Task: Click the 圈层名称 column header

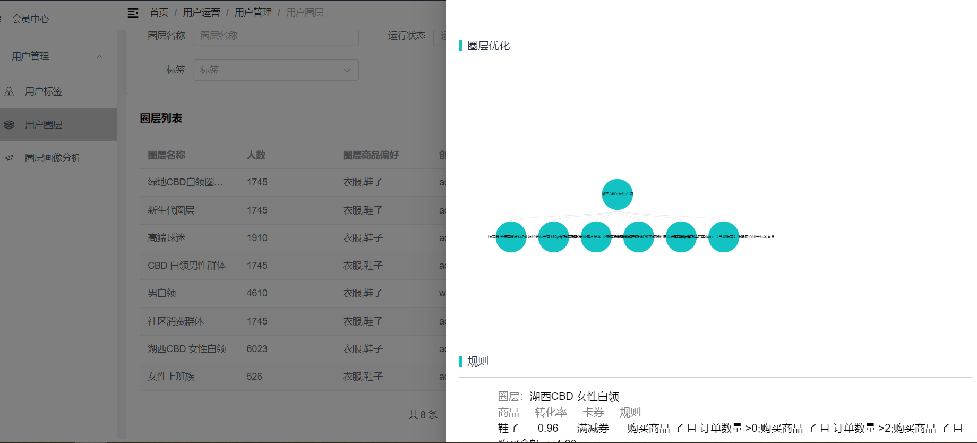Action: [x=166, y=155]
